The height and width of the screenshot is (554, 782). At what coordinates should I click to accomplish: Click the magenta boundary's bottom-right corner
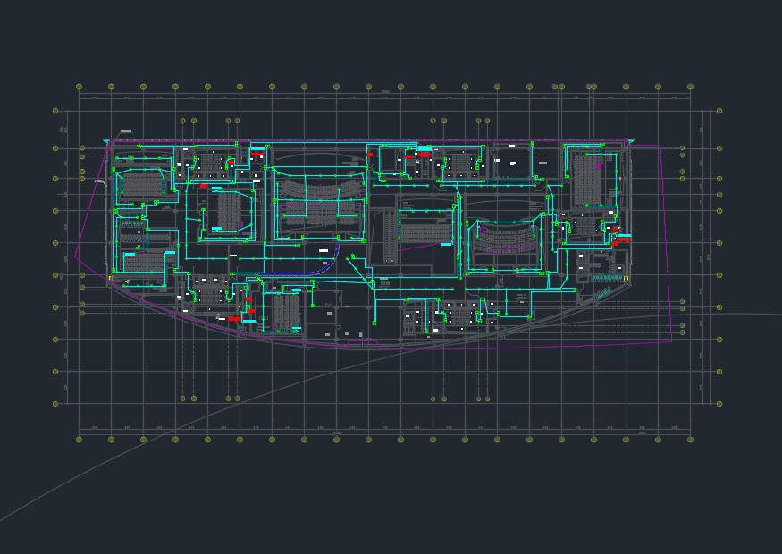click(x=671, y=341)
